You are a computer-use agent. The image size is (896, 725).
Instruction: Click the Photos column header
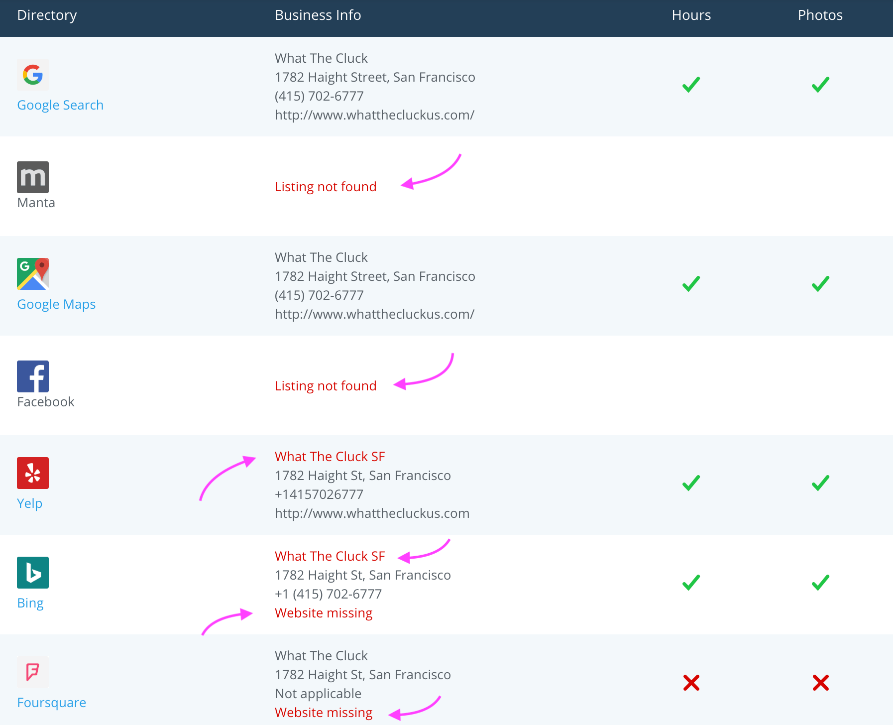pos(820,15)
